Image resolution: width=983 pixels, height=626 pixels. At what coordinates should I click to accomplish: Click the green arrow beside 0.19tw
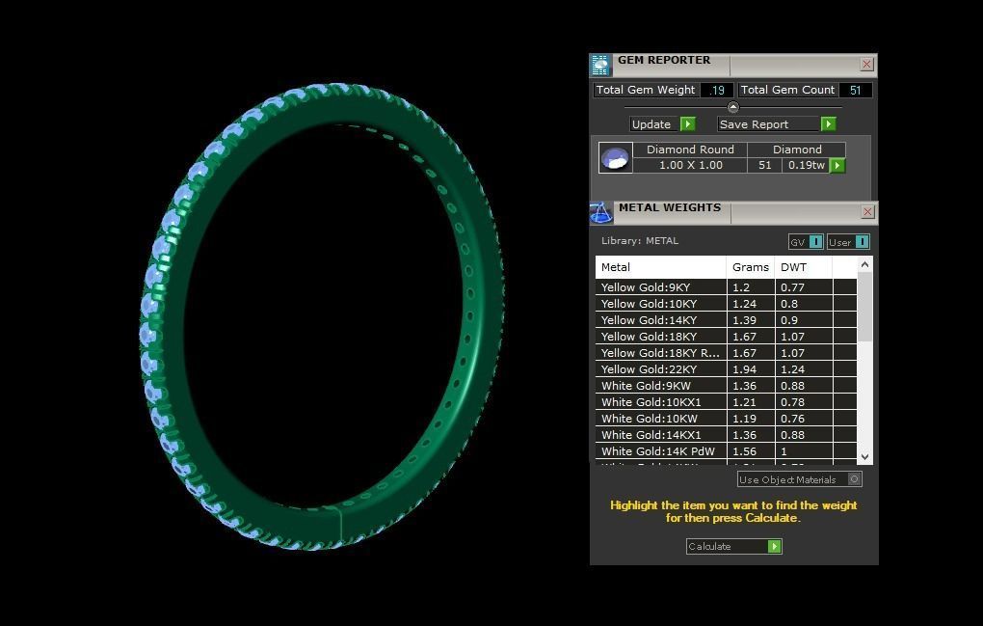[837, 166]
